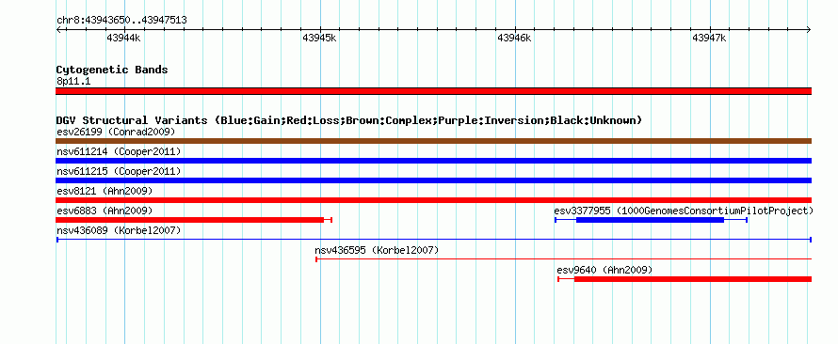This screenshot has width=838, height=344.
Task: Click the 43947k ruler tick label
Action: tap(709, 38)
